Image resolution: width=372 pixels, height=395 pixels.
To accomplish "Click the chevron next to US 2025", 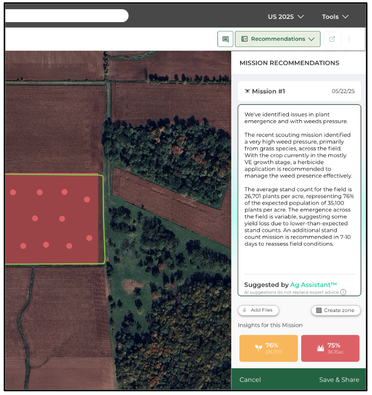I will click(301, 17).
